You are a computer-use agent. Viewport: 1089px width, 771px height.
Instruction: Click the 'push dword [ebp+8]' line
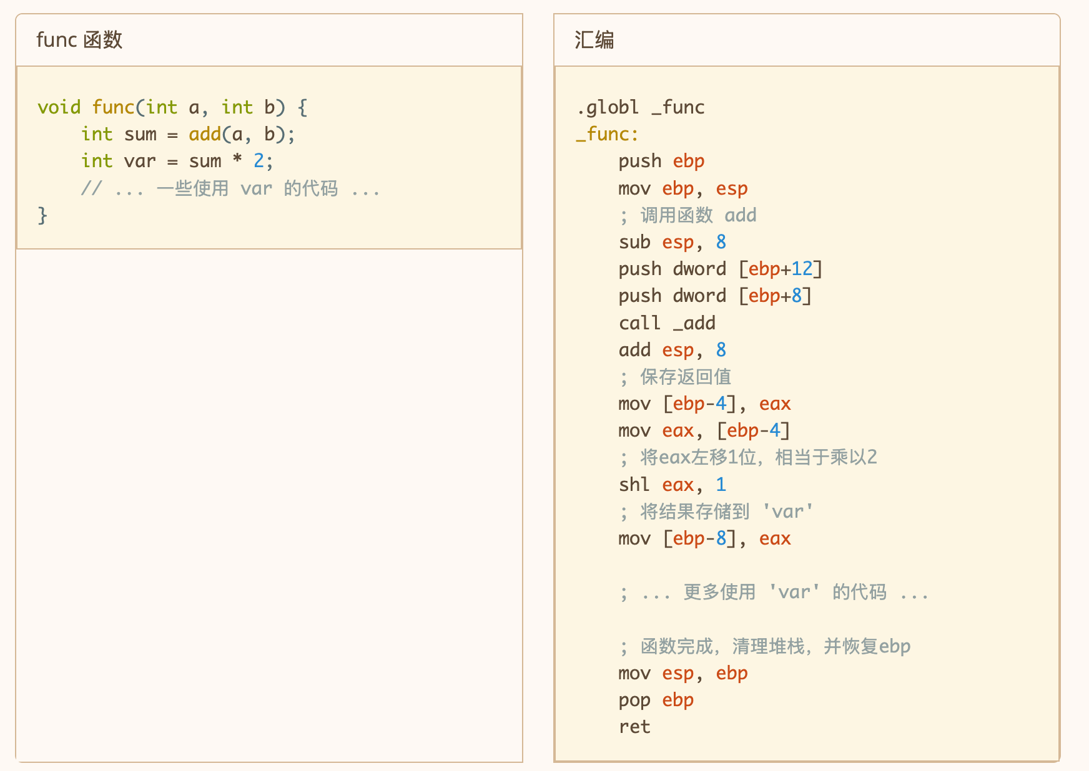click(716, 296)
